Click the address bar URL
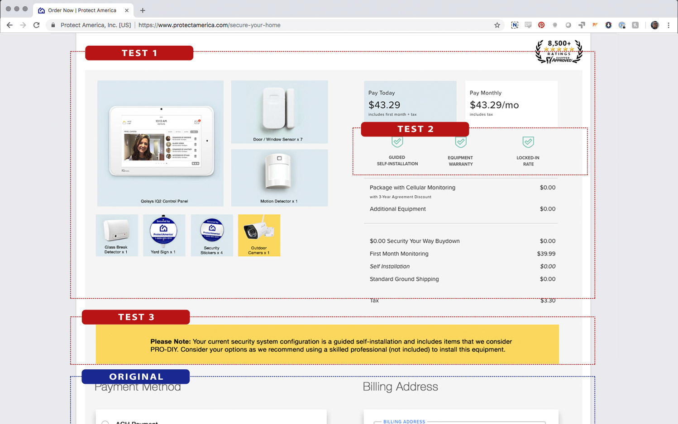 pos(209,25)
